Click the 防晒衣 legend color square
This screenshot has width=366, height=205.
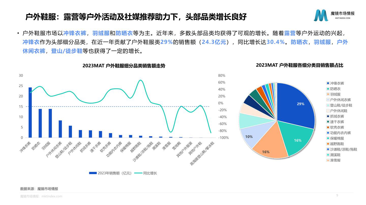[x=328, y=89]
